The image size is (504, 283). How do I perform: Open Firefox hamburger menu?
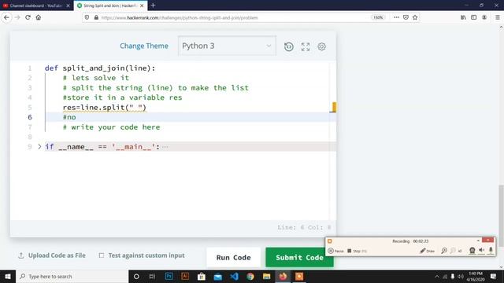(x=497, y=17)
